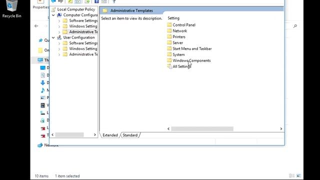This screenshot has width=320, height=180.
Task: Select Network in File Explorer sidebar
Action: tap(48, 145)
